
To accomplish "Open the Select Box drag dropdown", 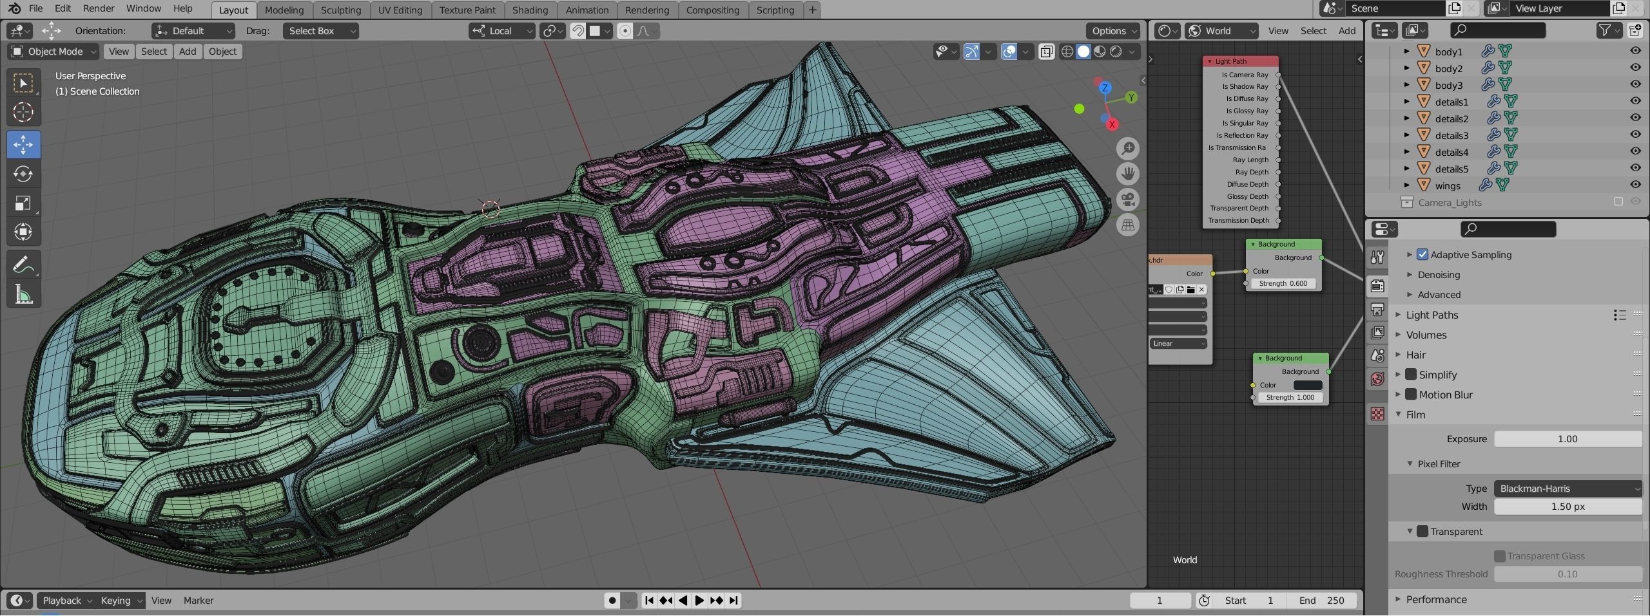I will 320,31.
